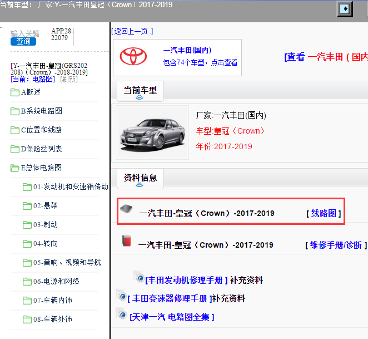Click the folder icon beside 01-发动机和变速箱传动

tap(27, 187)
